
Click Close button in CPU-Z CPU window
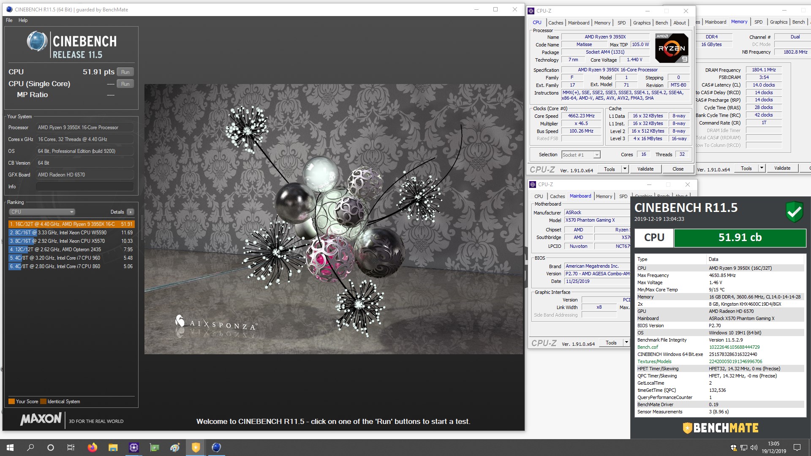click(x=678, y=169)
